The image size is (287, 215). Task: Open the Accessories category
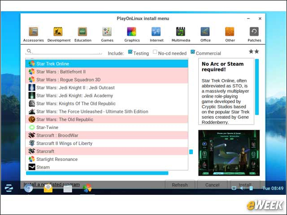(33, 34)
